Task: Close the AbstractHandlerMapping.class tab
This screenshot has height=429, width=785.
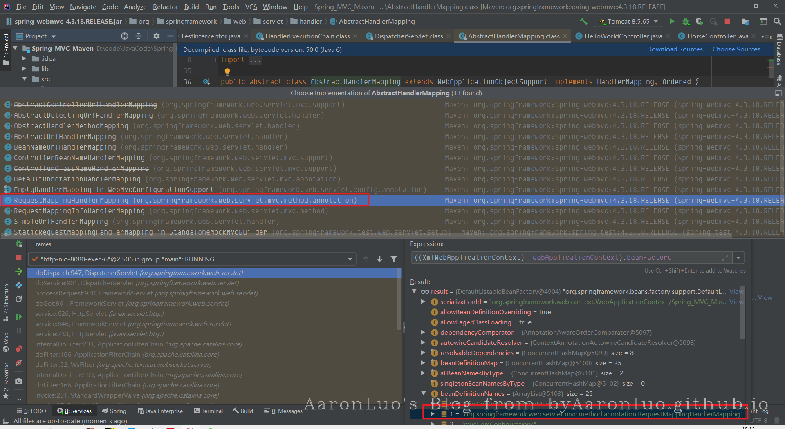Action: pos(565,36)
